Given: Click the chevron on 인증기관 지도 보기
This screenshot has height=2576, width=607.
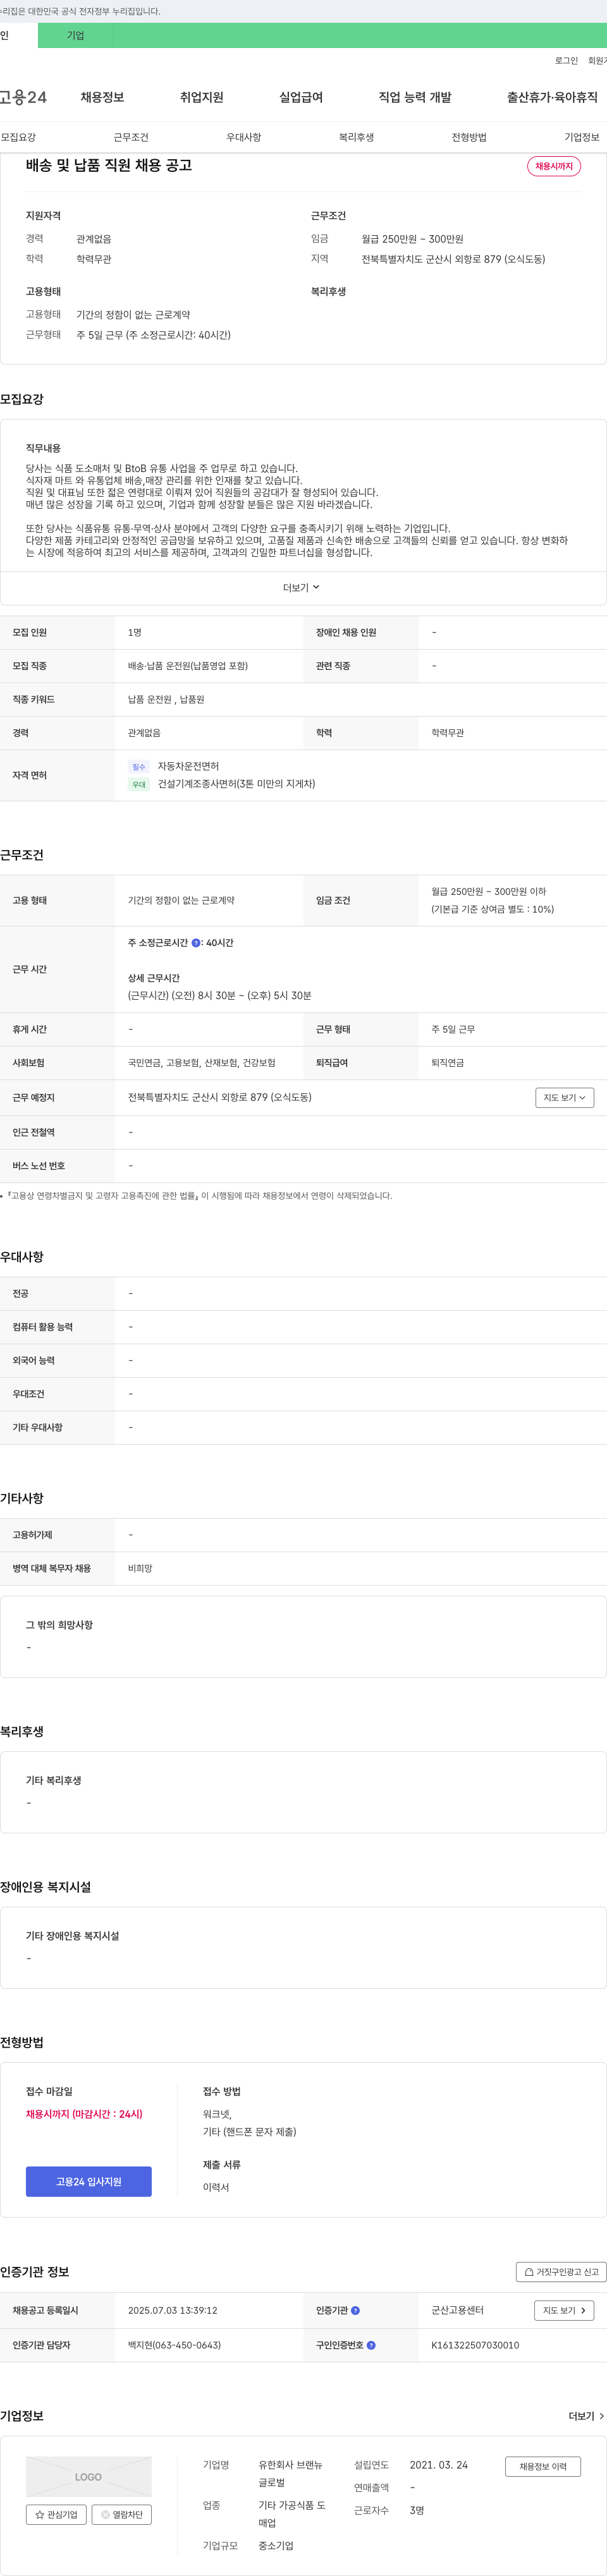Looking at the screenshot, I should point(584,2310).
